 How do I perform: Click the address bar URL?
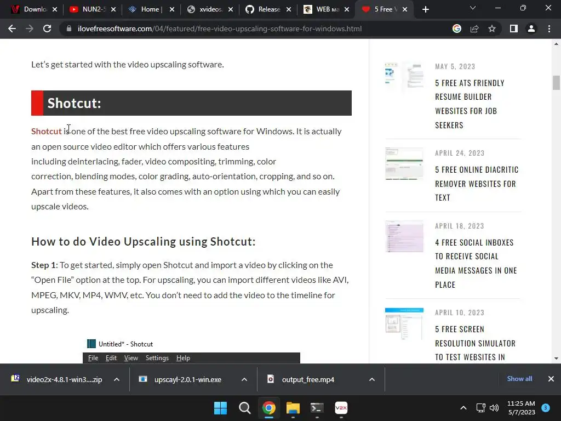click(220, 29)
